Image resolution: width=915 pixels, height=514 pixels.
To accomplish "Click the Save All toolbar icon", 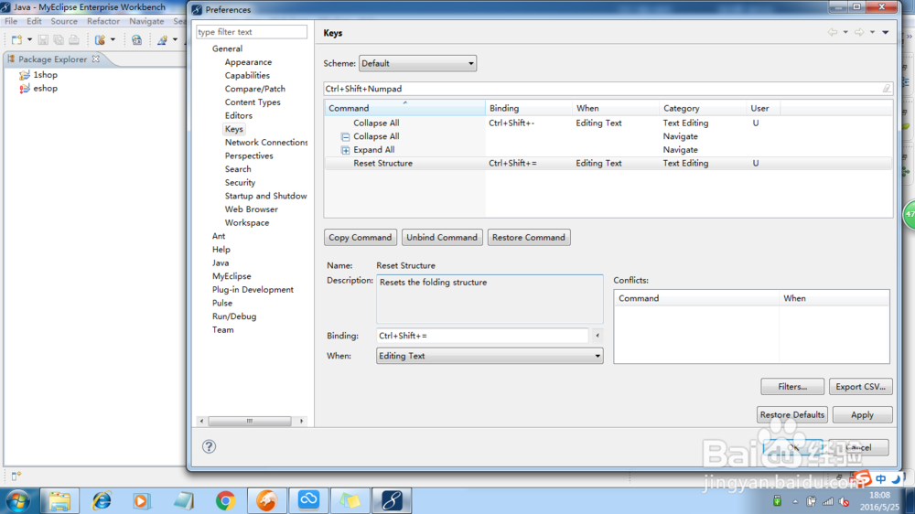I will pyautogui.click(x=59, y=39).
